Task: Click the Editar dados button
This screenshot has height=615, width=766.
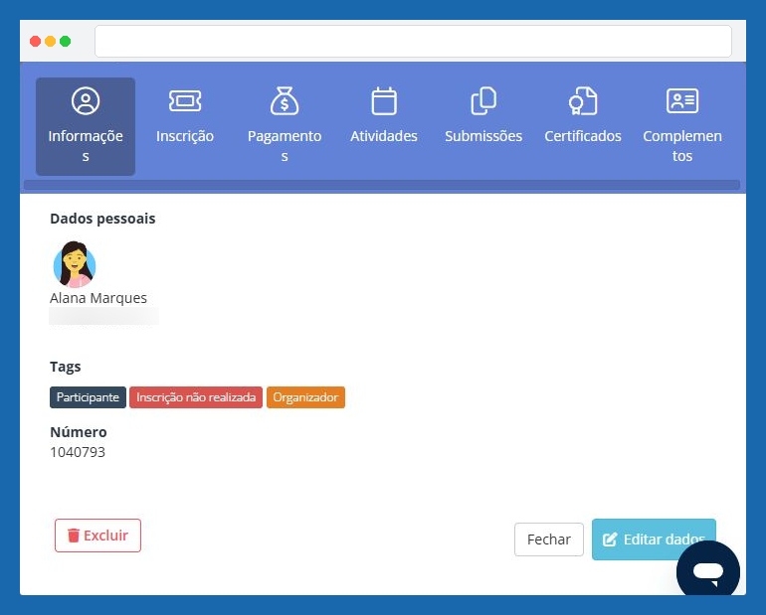Action: 654,539
